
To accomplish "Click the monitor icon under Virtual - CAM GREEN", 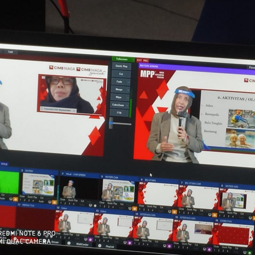I will 91,205.
